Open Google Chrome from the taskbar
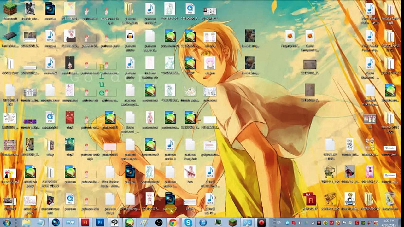The image size is (404, 227). (173, 223)
